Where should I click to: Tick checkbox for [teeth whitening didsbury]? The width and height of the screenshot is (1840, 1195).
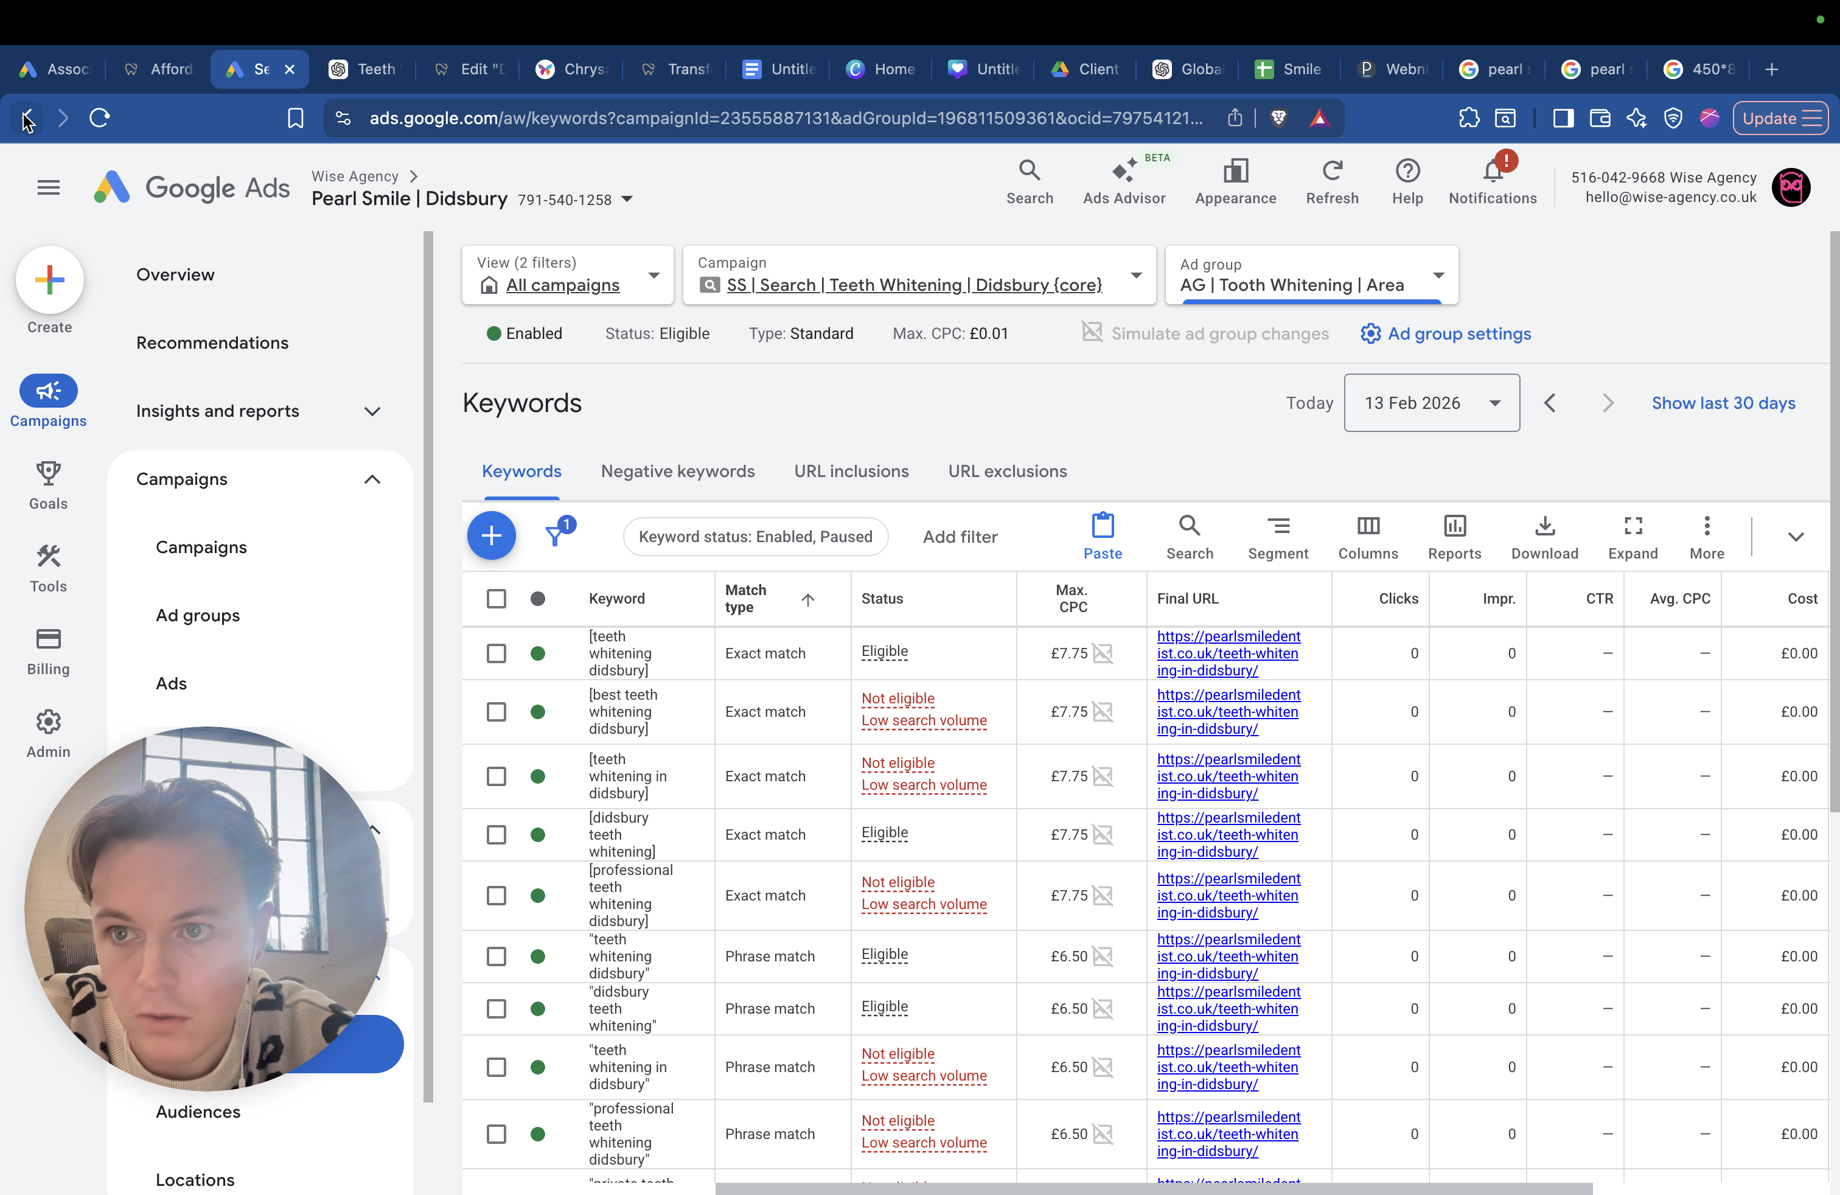[497, 653]
